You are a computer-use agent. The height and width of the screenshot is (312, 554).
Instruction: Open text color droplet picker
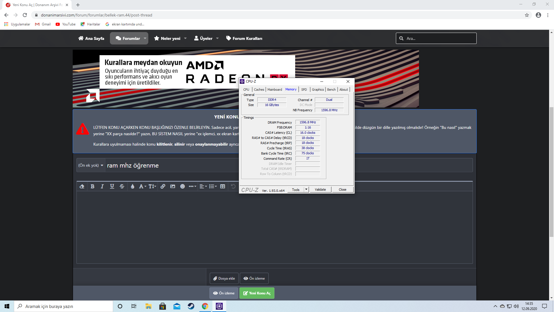(x=132, y=187)
